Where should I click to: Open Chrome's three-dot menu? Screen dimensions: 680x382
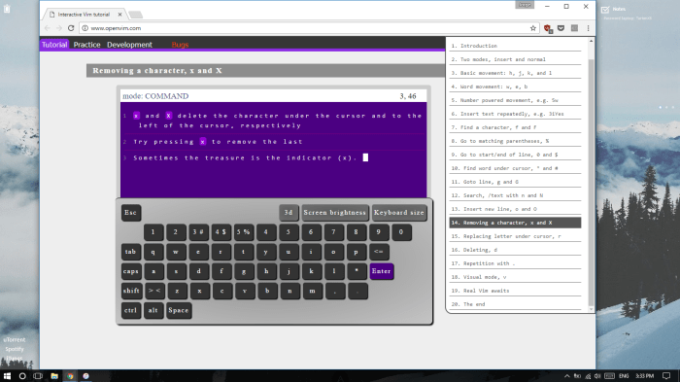pyautogui.click(x=588, y=28)
